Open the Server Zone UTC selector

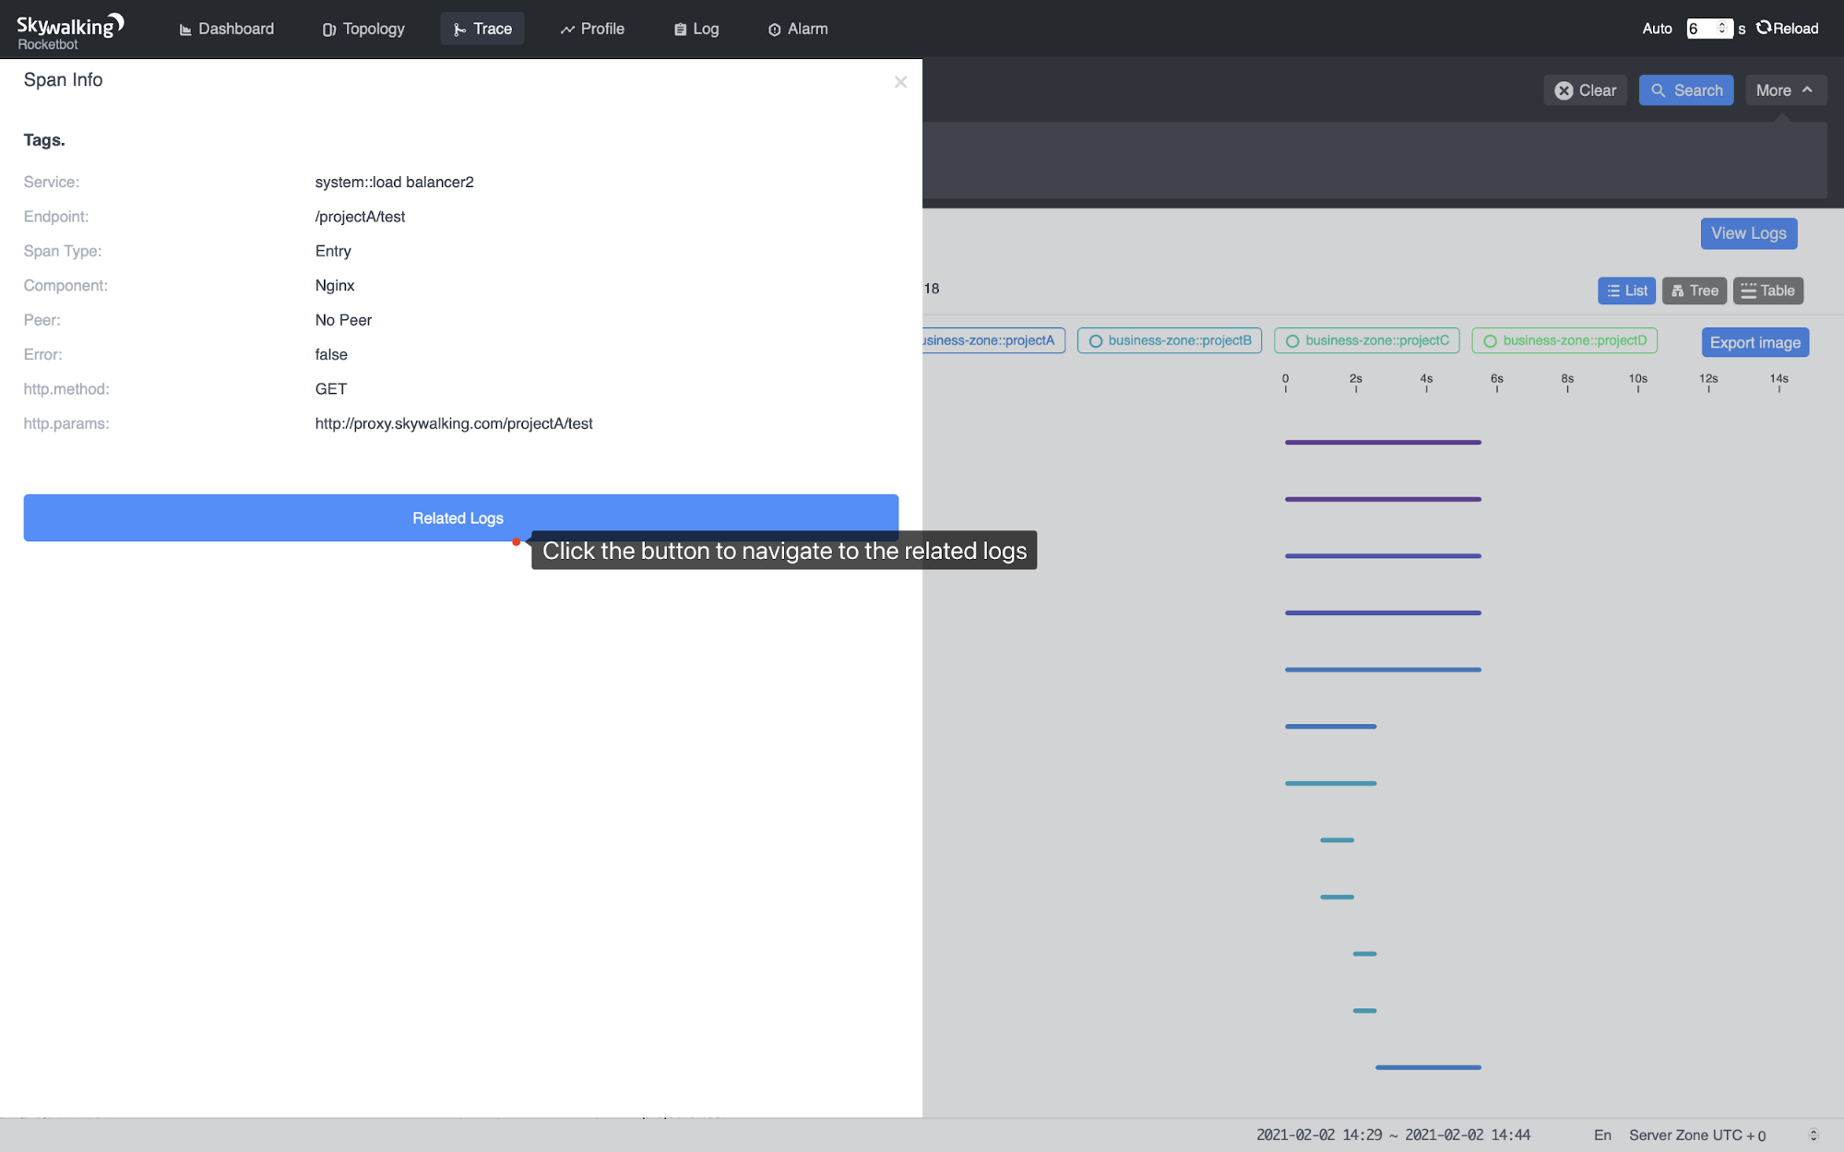point(1696,1135)
